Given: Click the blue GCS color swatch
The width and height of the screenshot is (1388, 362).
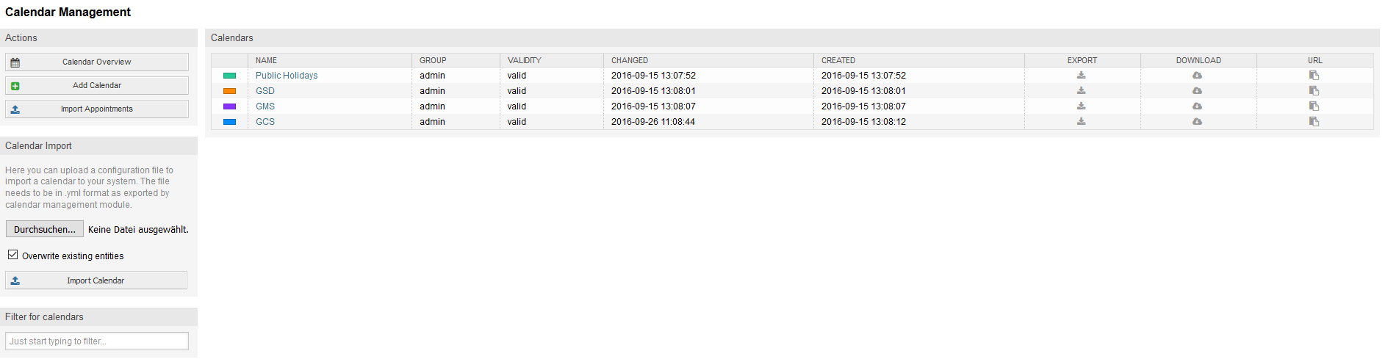Looking at the screenshot, I should coord(229,122).
